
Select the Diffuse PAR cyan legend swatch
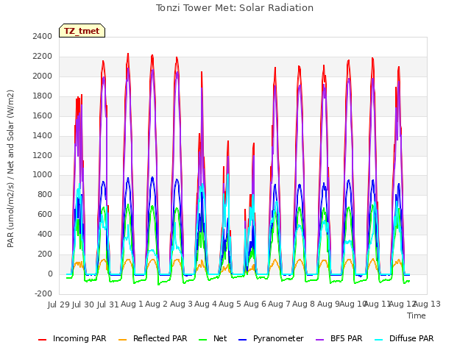379,339
